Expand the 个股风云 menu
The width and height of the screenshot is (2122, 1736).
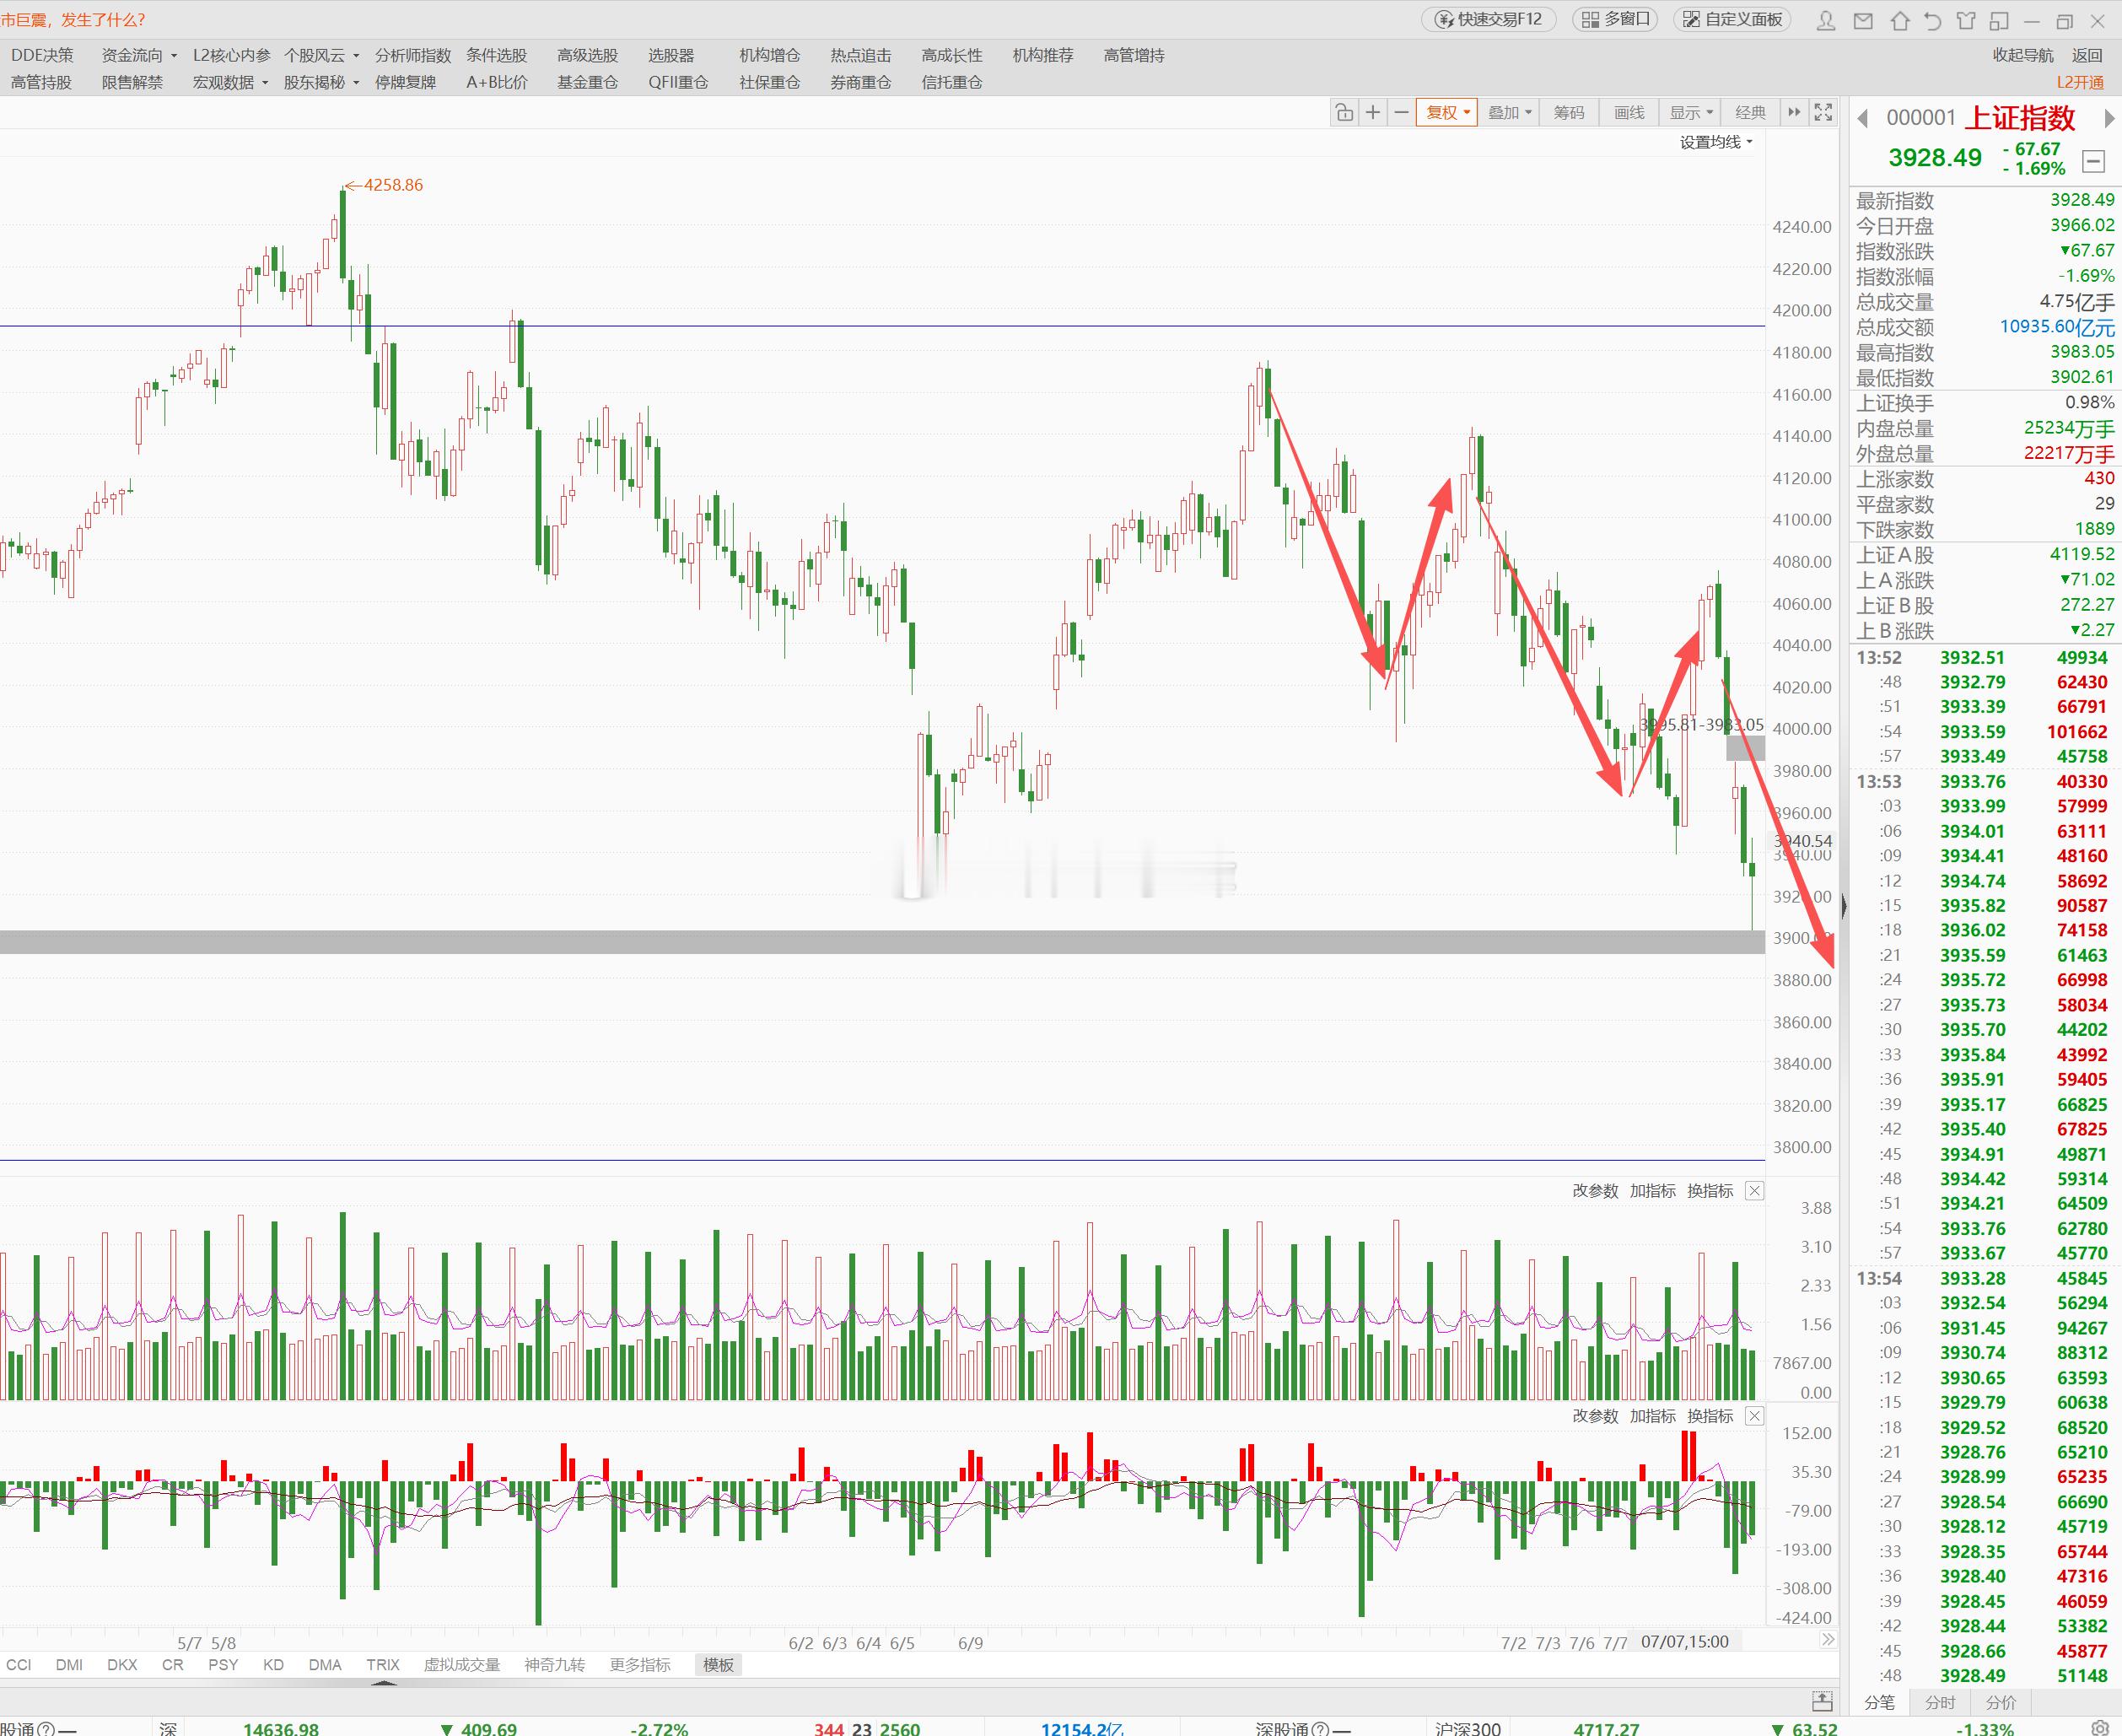(321, 56)
